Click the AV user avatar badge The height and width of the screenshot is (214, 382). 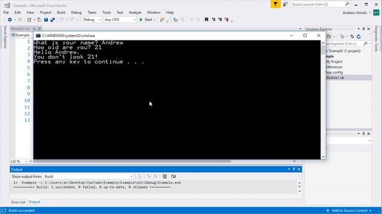[x=376, y=12]
